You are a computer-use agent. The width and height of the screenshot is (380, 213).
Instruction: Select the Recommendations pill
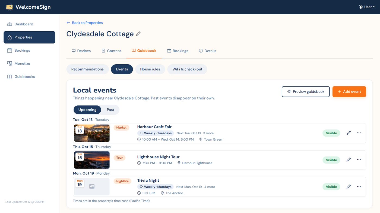(x=87, y=69)
